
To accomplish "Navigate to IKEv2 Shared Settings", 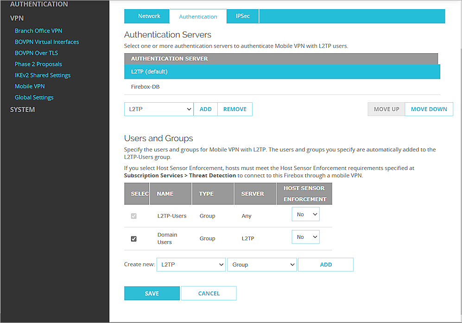I will (x=43, y=75).
